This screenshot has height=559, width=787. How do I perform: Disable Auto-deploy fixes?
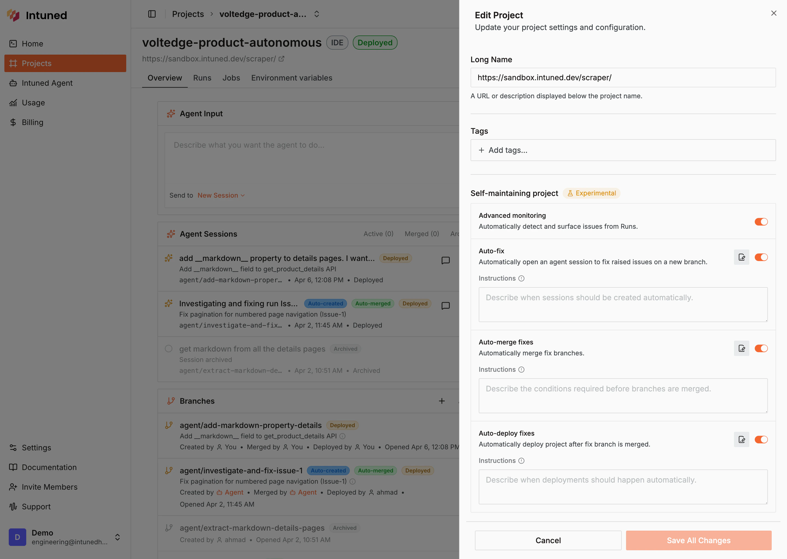point(761,439)
